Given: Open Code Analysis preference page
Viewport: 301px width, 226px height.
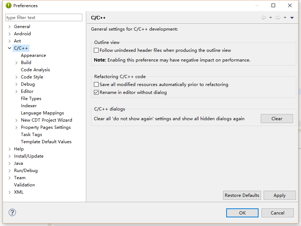Looking at the screenshot, I should coord(35,70).
